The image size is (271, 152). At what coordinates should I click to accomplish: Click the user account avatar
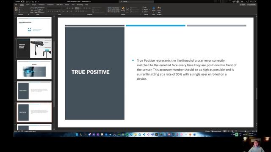click(238, 2)
